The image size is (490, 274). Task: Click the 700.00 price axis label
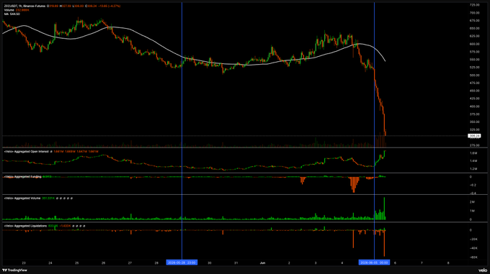coord(474,13)
